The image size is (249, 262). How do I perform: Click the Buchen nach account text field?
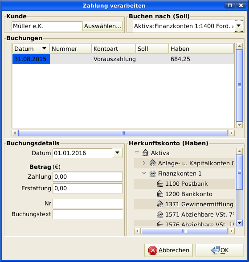pyautogui.click(x=184, y=26)
